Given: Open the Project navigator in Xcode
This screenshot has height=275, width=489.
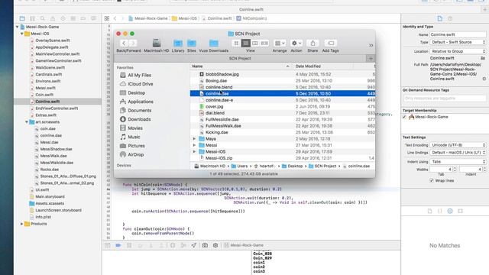Looking at the screenshot, I should (22, 18).
